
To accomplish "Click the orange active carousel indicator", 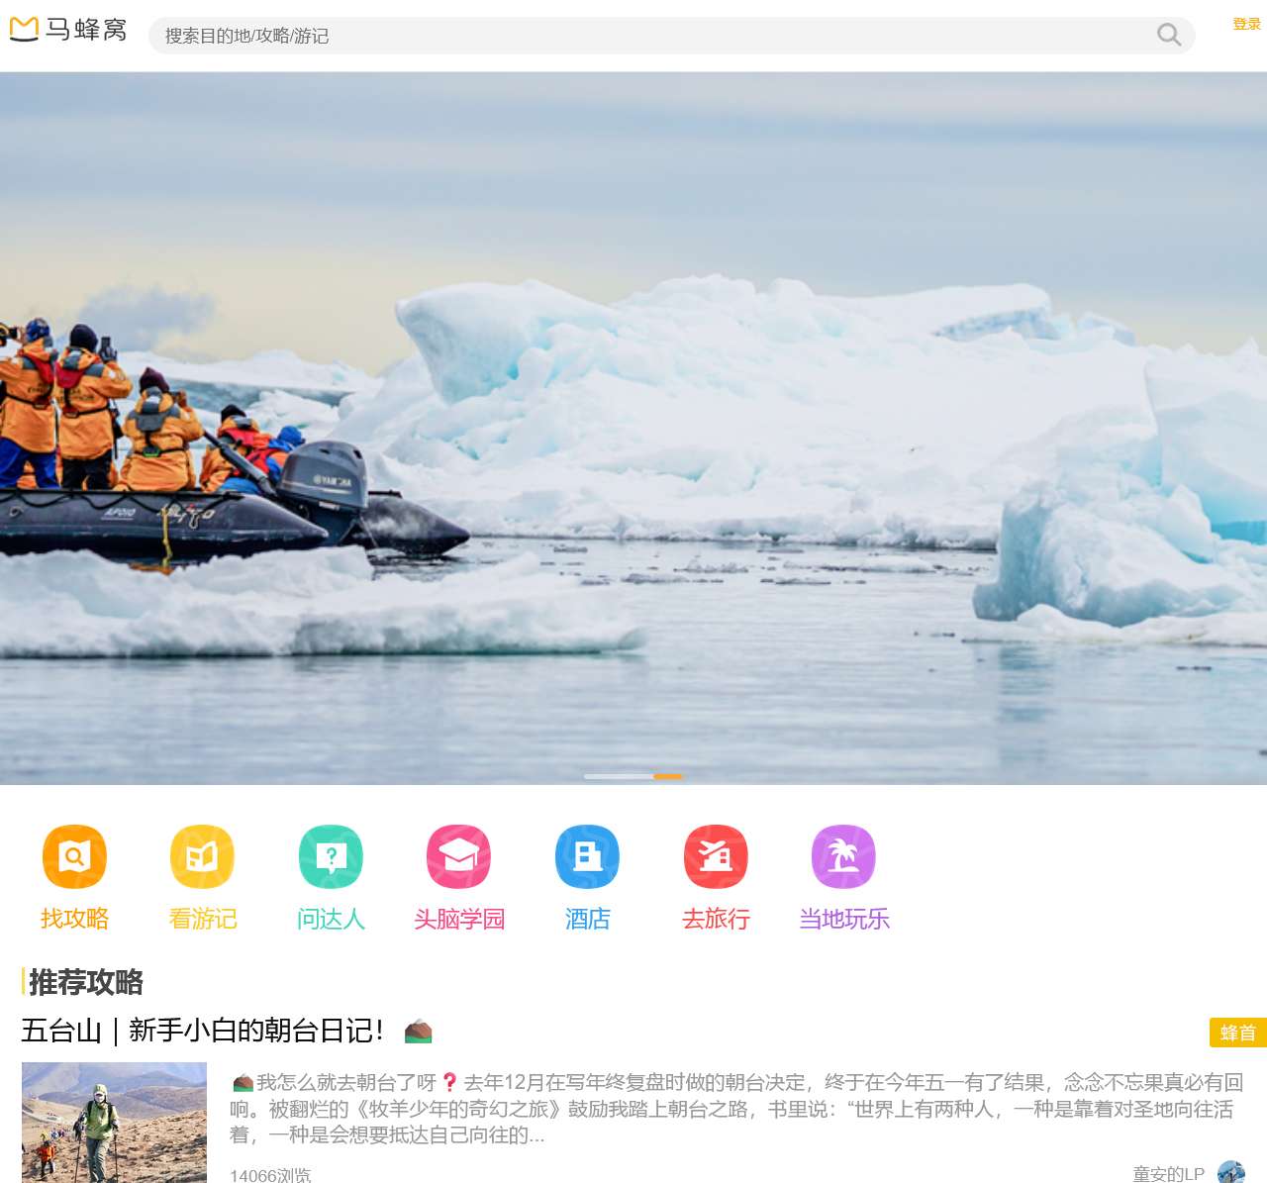I will coord(668,776).
